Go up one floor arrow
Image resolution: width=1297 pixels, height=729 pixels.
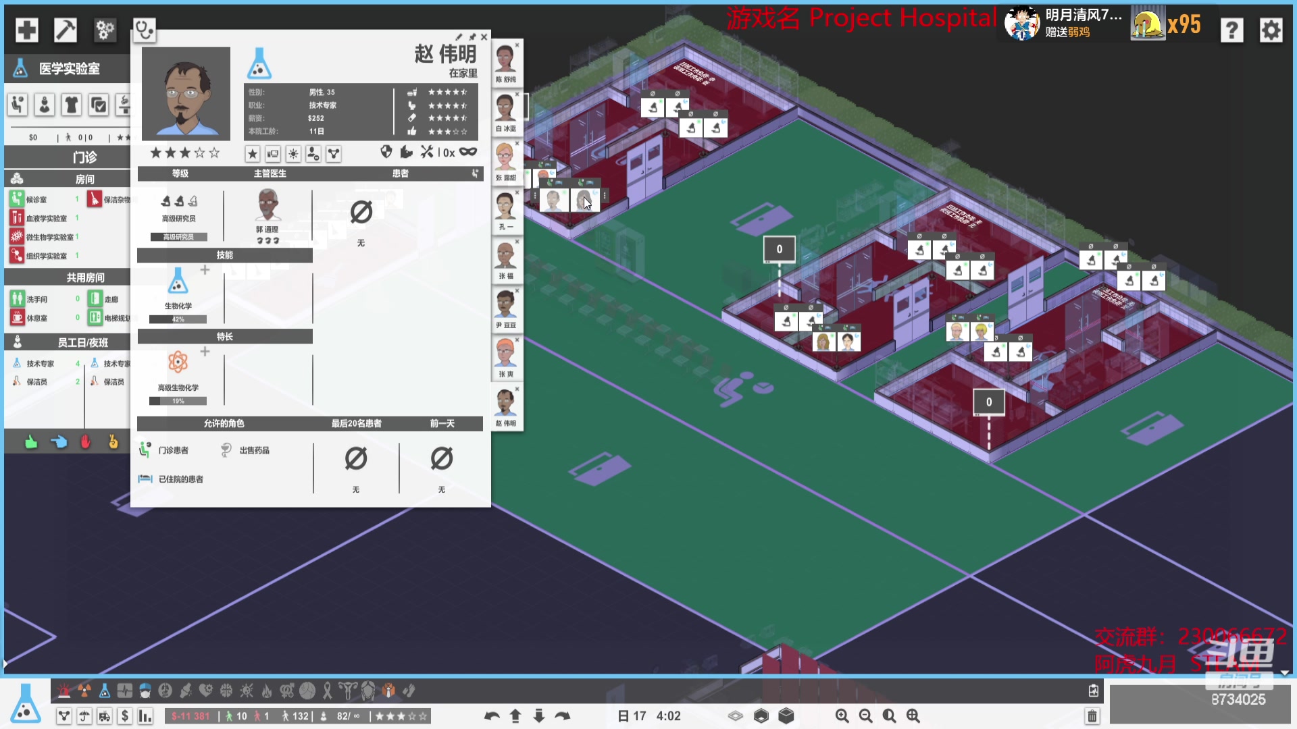coord(515,716)
